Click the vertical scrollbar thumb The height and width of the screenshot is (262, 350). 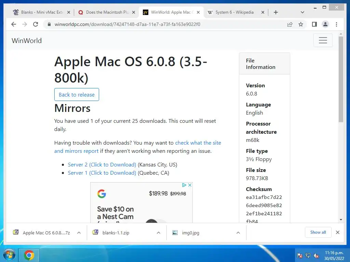coord(341,79)
